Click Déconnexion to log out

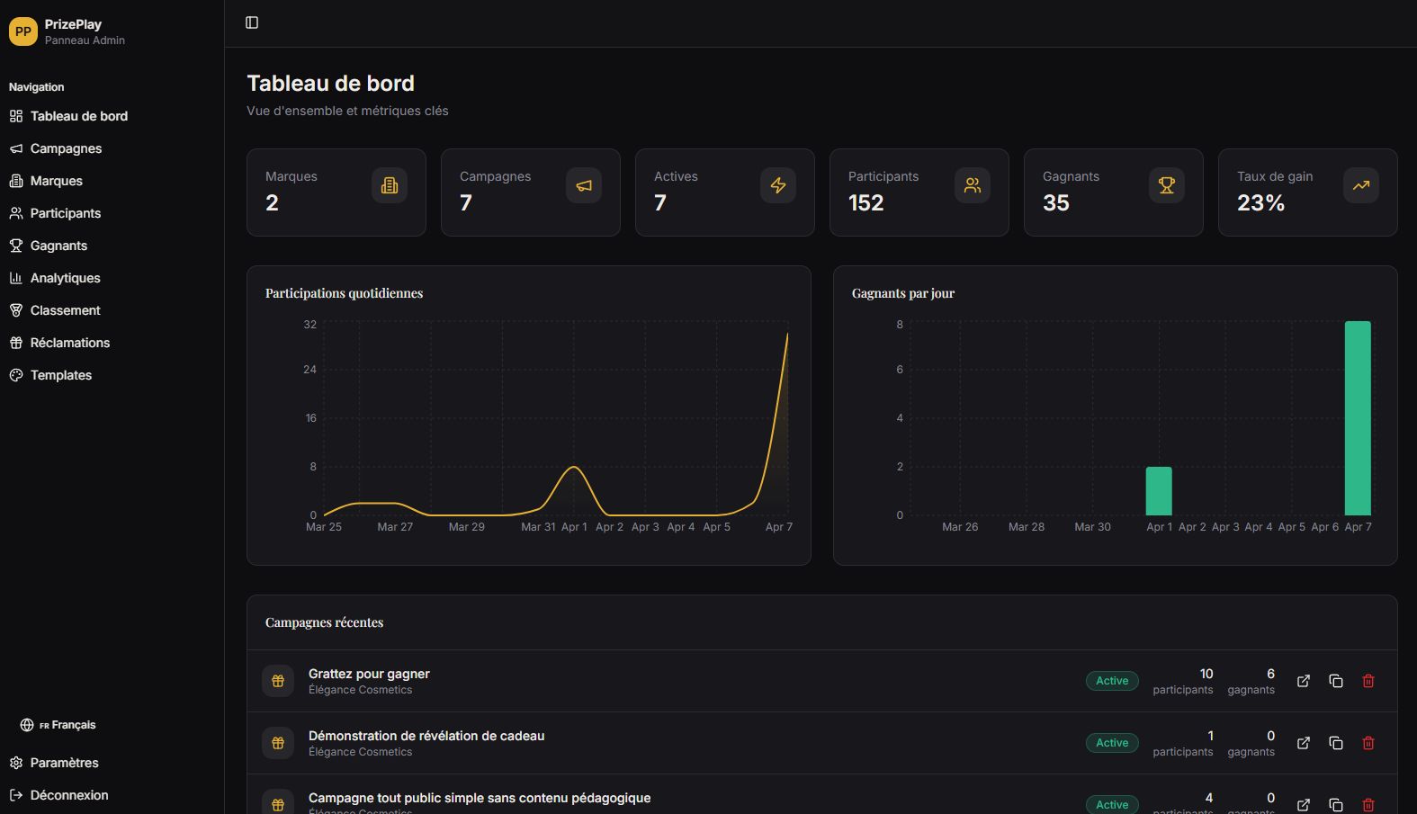point(68,795)
